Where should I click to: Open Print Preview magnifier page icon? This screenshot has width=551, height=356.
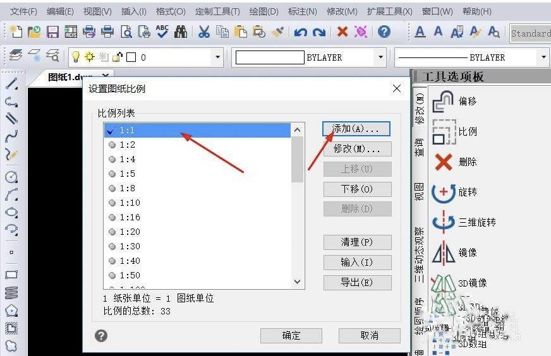point(126,32)
